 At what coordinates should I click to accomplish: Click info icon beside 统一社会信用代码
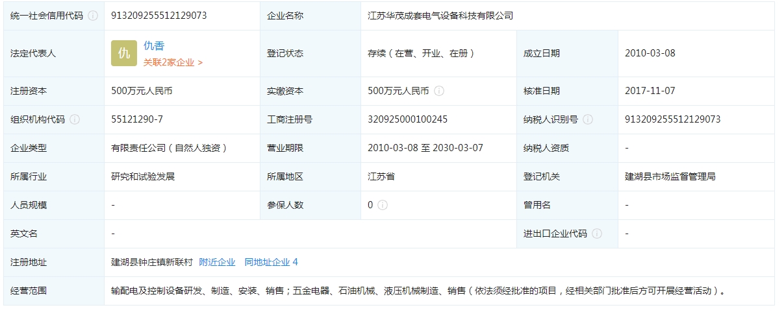(93, 16)
